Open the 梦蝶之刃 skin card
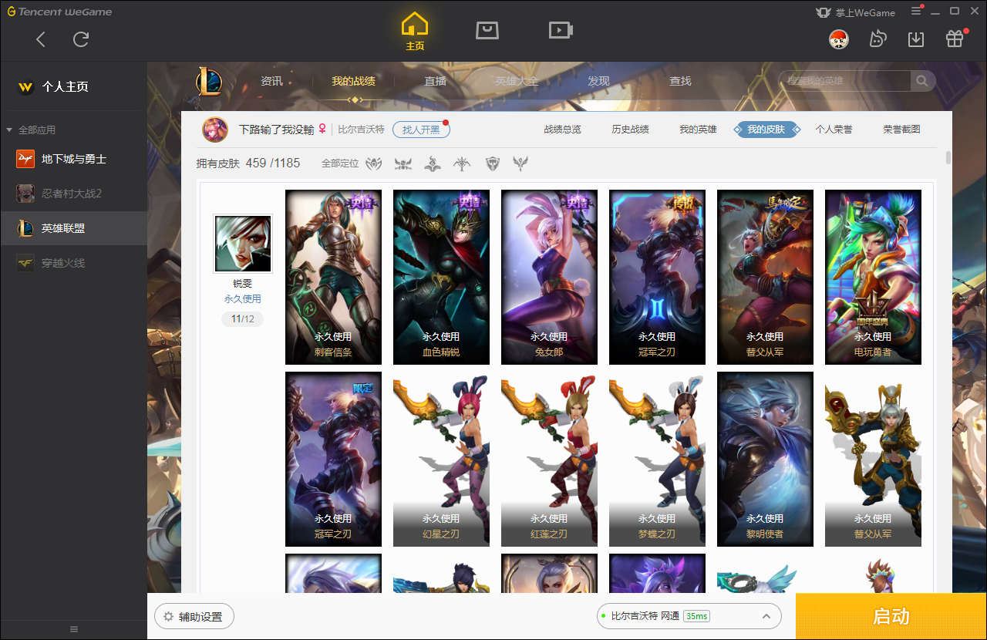 point(657,459)
